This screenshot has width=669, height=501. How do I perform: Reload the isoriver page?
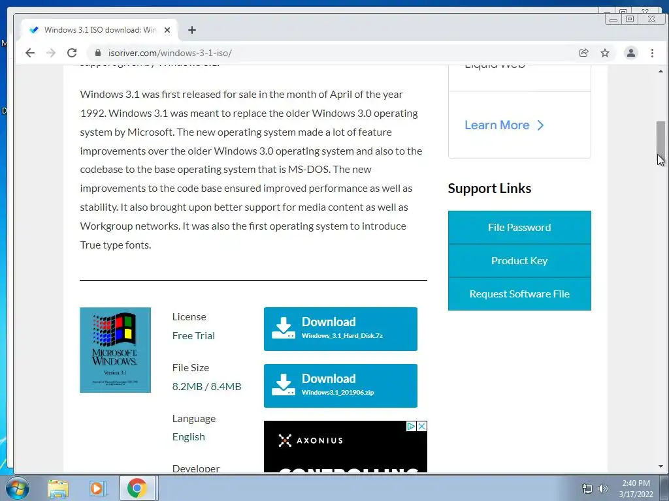[72, 53]
